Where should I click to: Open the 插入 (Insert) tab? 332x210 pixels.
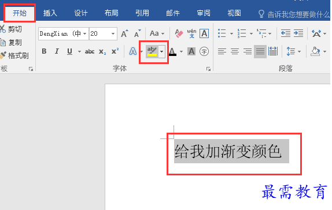[x=50, y=13]
